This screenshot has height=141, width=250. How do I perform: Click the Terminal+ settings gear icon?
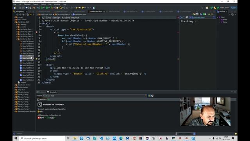[152, 96]
